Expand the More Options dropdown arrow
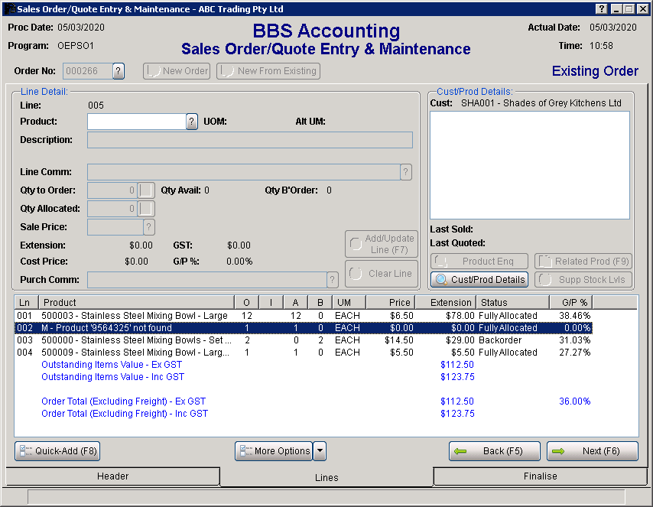Image resolution: width=653 pixels, height=507 pixels. pyautogui.click(x=320, y=451)
